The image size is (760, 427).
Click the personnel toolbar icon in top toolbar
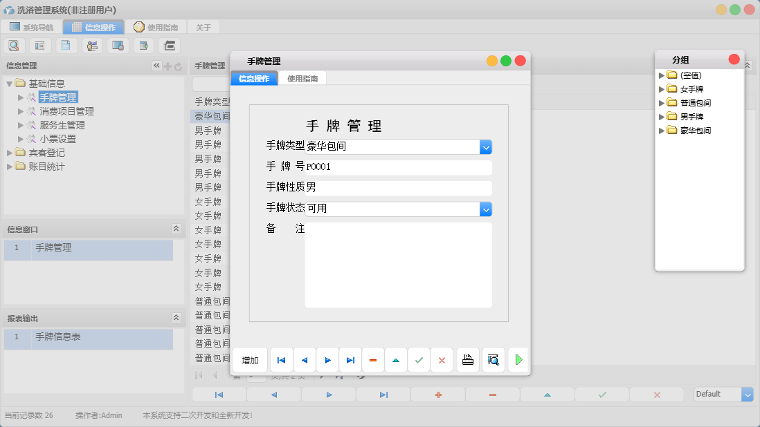[91, 45]
